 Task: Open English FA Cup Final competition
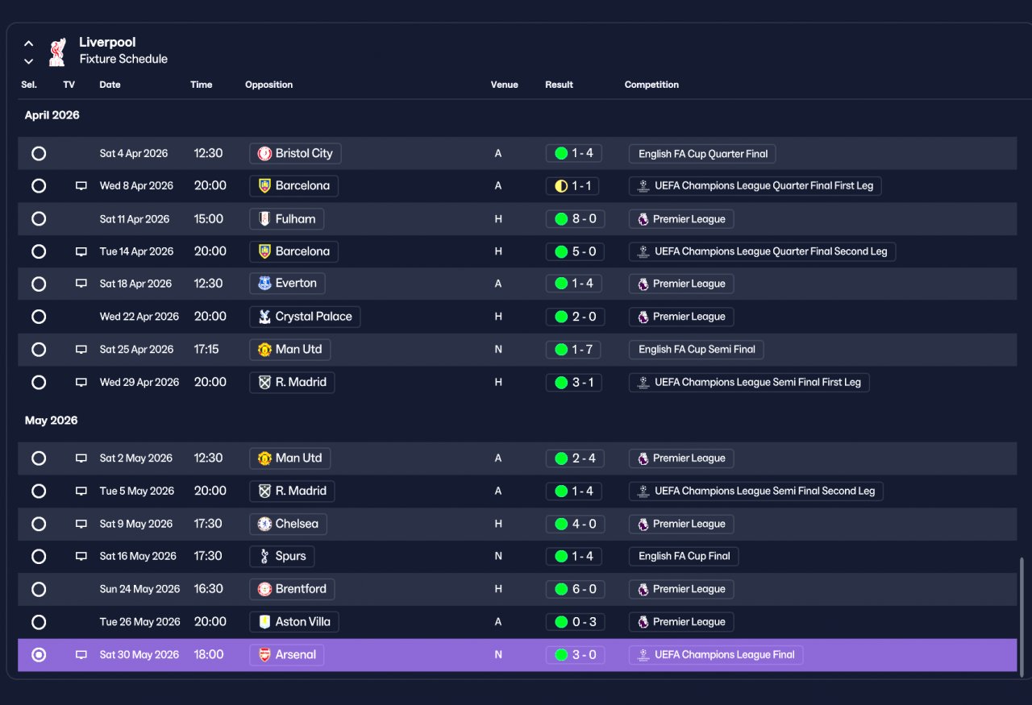684,557
